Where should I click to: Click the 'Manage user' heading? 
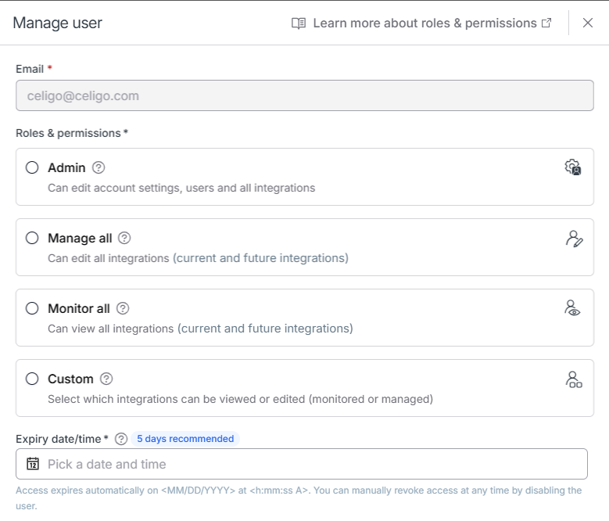point(58,23)
